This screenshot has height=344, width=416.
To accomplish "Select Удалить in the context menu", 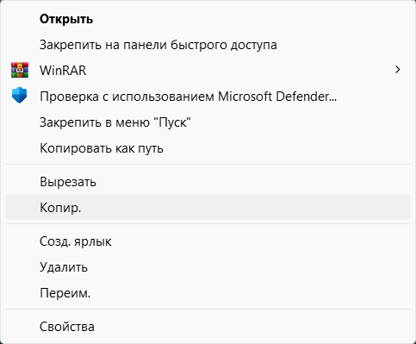I will (x=208, y=267).
